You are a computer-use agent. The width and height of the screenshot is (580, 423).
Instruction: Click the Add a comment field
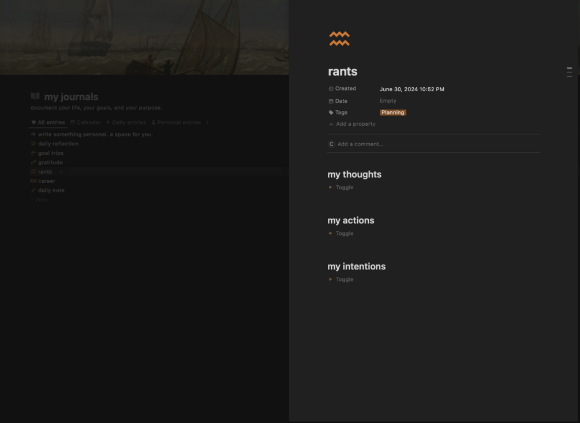coord(360,144)
